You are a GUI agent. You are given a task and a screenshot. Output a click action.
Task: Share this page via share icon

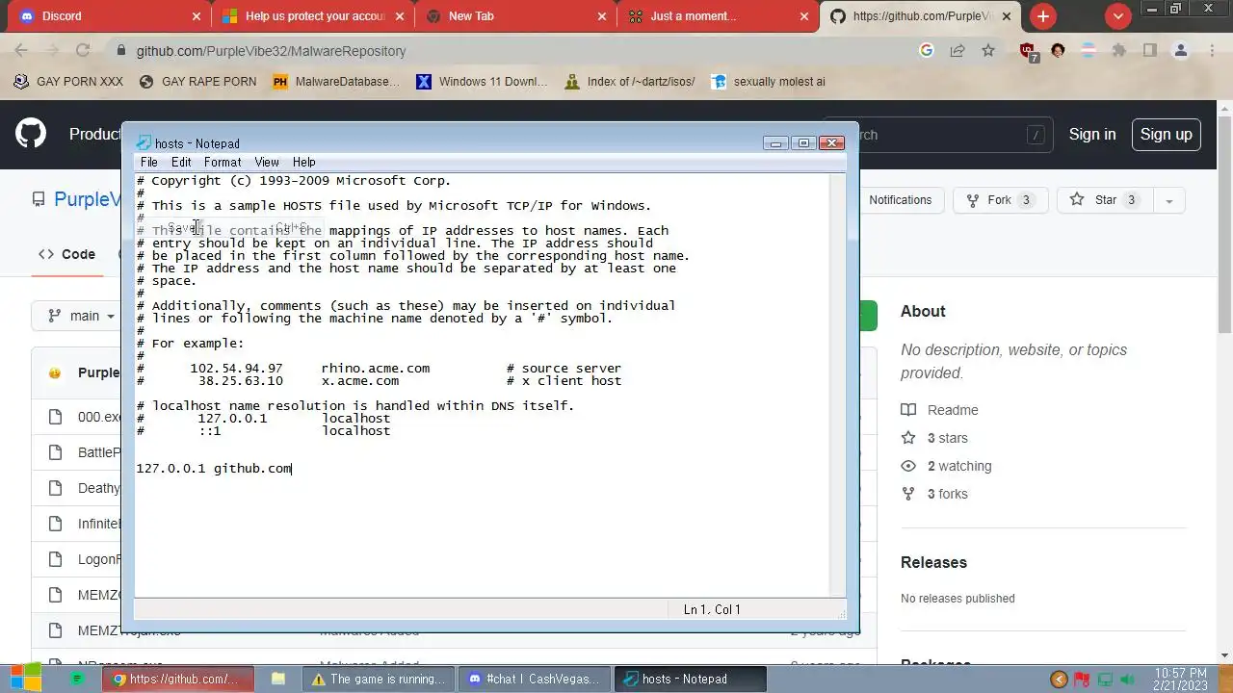(x=958, y=50)
